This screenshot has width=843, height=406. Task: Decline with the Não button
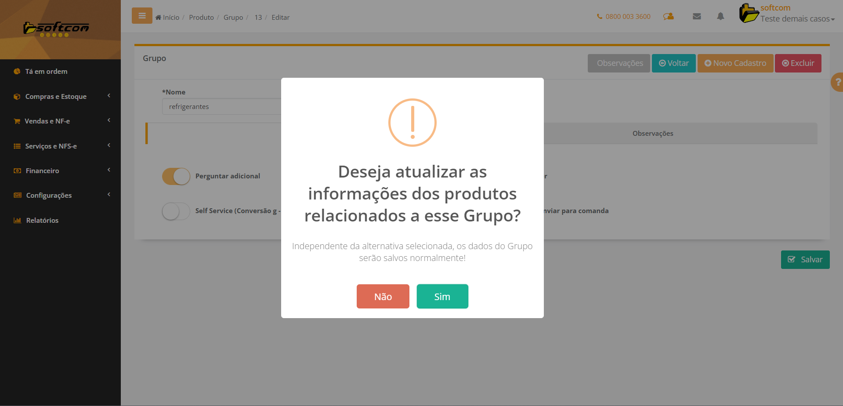383,297
